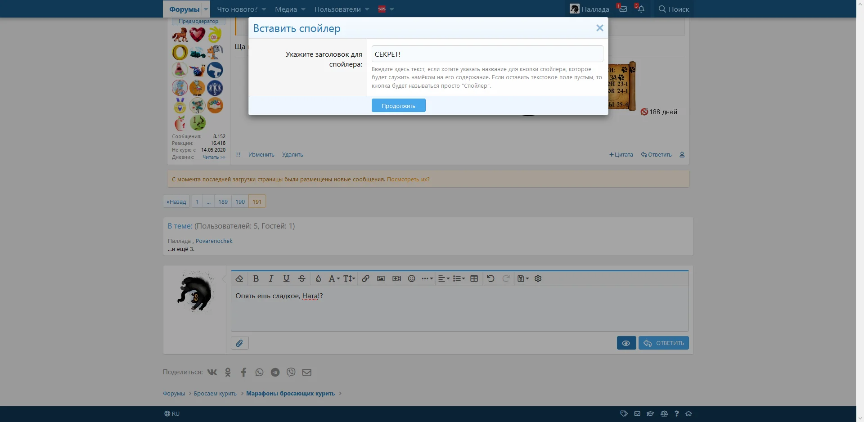Go to the Назад previous page
The height and width of the screenshot is (422, 864).
[x=176, y=202]
